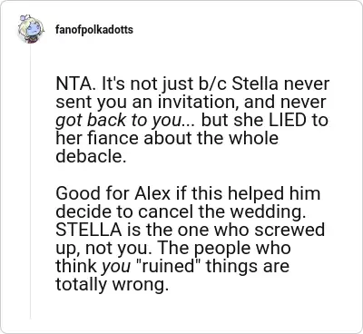The height and width of the screenshot is (334, 363).
Task: Collapse comment using vertical thread line
Action: [30, 182]
